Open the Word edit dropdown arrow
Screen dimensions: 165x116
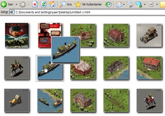tap(157, 5)
